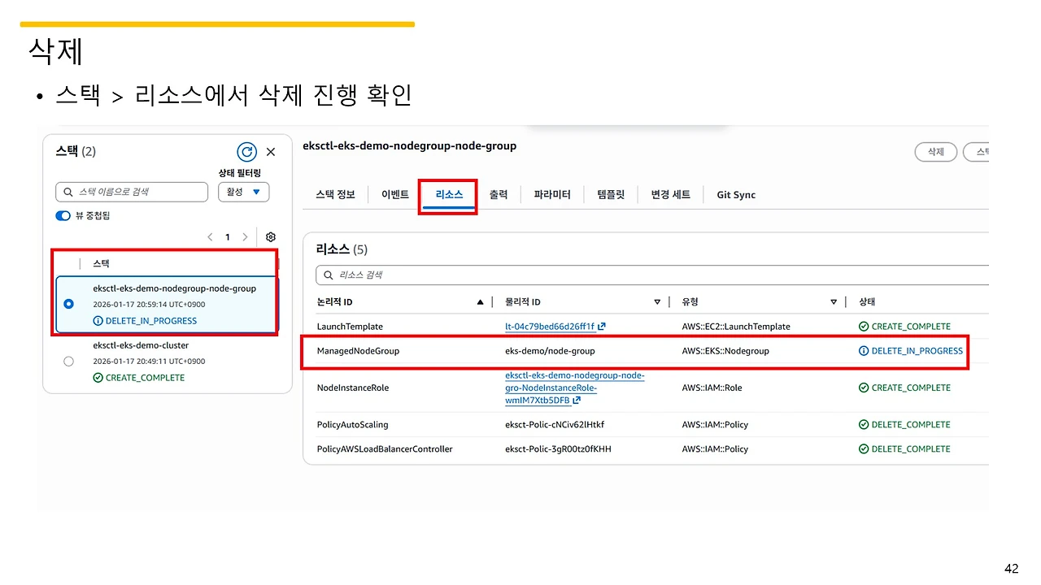Select eksctl-eks-demo-cluster radio button
The image size is (1041, 585).
68,361
